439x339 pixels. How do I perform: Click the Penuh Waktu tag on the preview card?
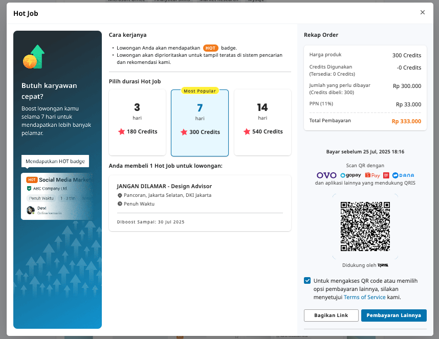(41, 198)
